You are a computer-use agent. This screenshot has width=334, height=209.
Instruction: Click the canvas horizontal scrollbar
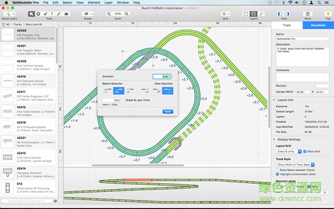(138, 165)
